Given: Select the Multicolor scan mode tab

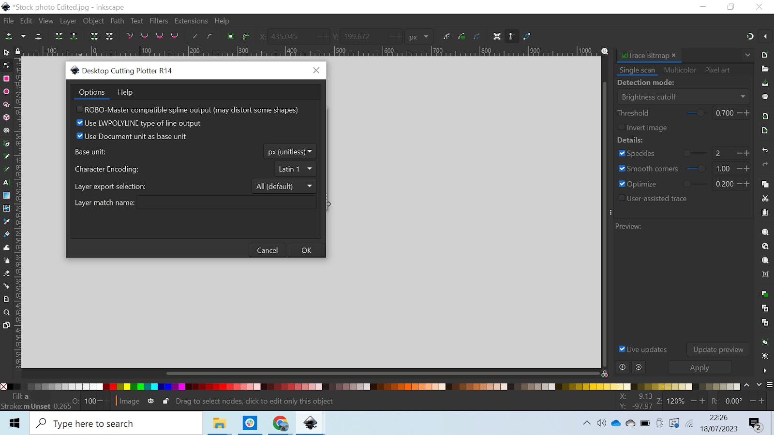Looking at the screenshot, I should pos(680,70).
